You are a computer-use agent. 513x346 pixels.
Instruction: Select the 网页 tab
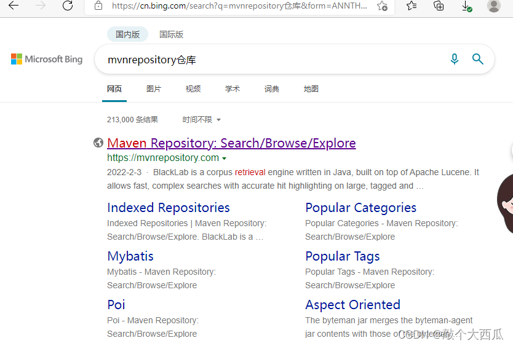point(114,89)
